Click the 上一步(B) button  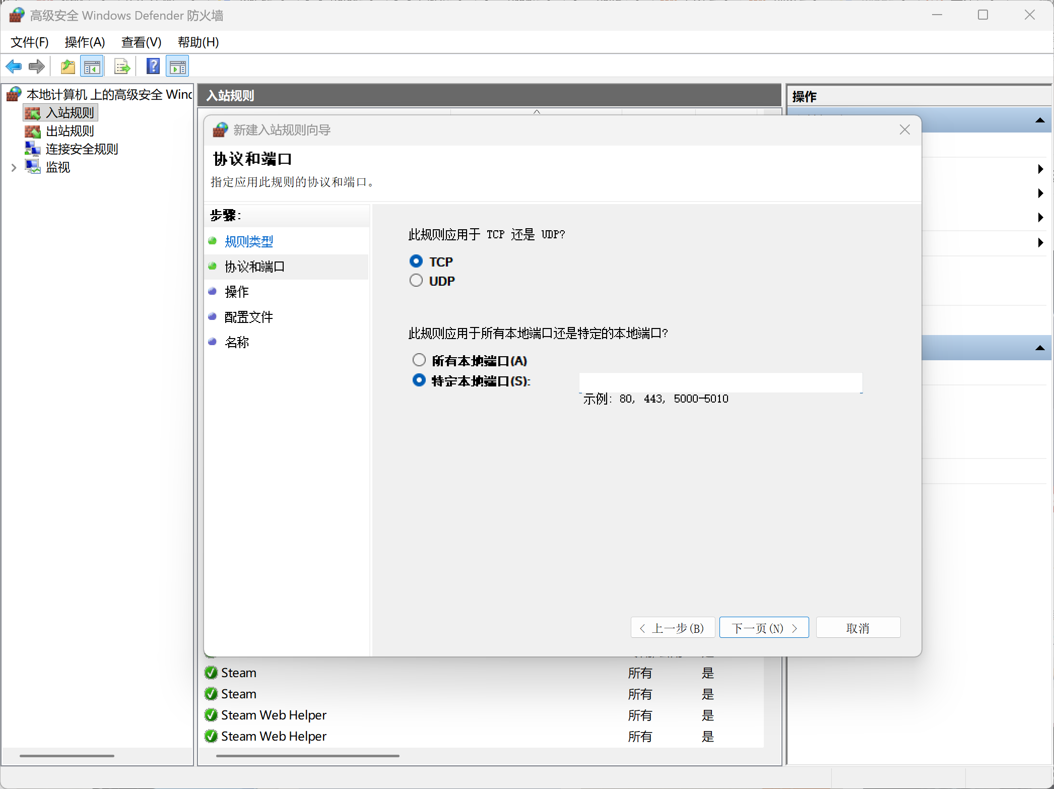coord(673,628)
